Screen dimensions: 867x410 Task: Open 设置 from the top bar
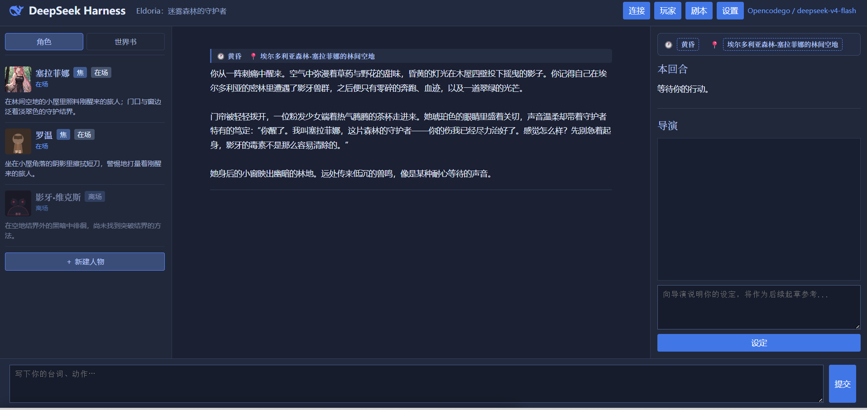730,11
